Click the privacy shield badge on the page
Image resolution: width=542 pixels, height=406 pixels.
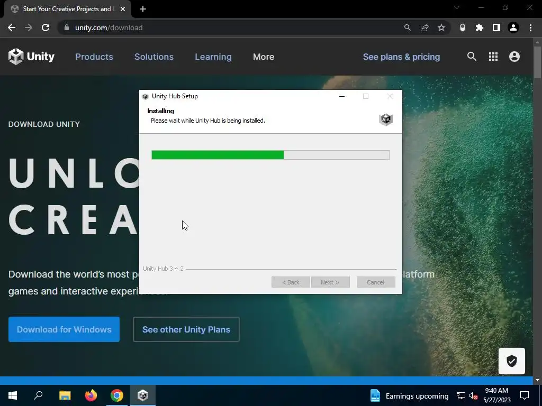click(512, 361)
